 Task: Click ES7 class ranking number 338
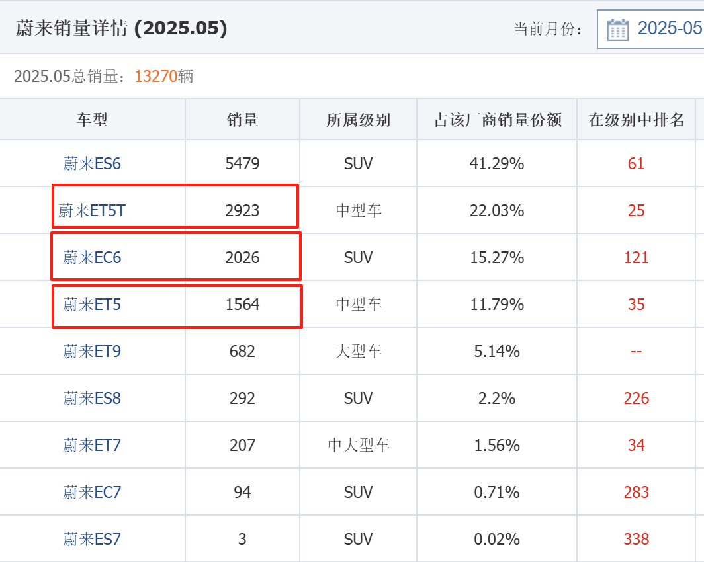[637, 539]
